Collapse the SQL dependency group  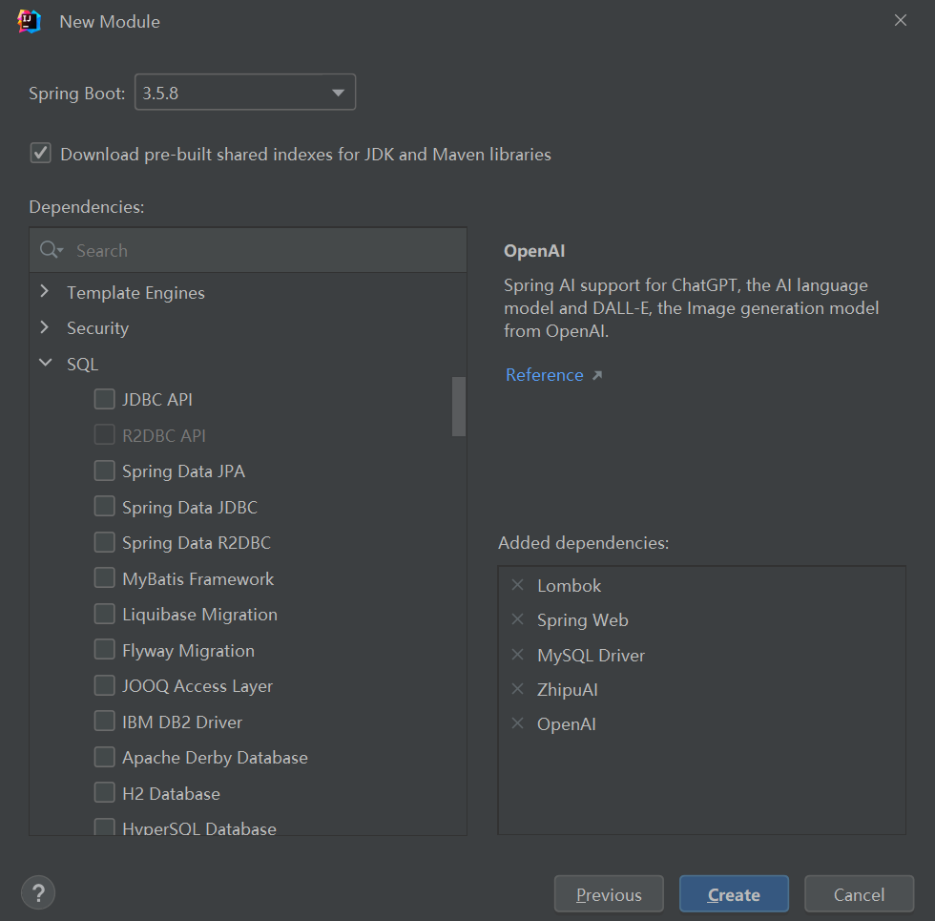click(45, 364)
